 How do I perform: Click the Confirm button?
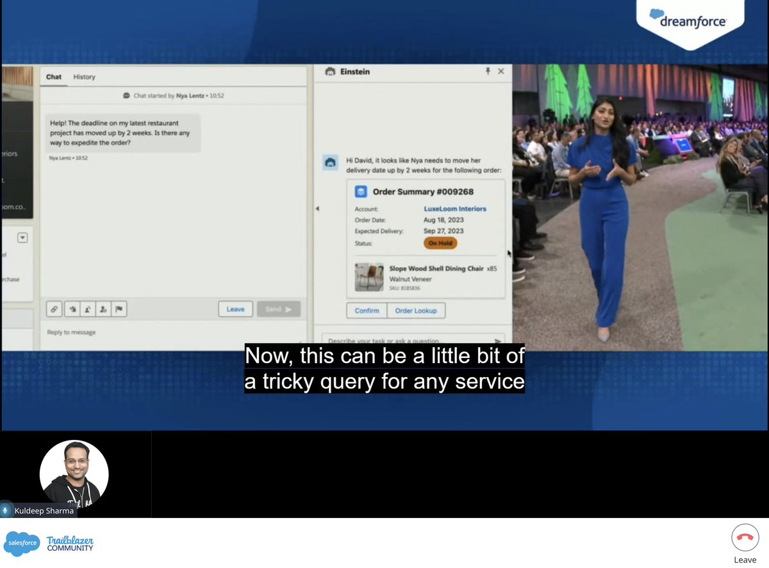click(x=367, y=311)
